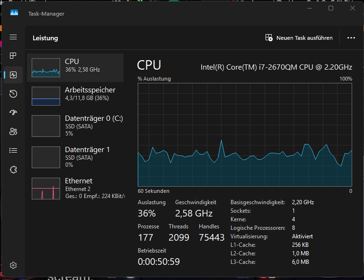Click the Sockets label

240,211
